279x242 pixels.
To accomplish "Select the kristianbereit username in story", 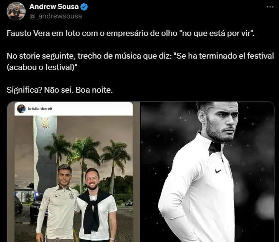I will [x=40, y=109].
